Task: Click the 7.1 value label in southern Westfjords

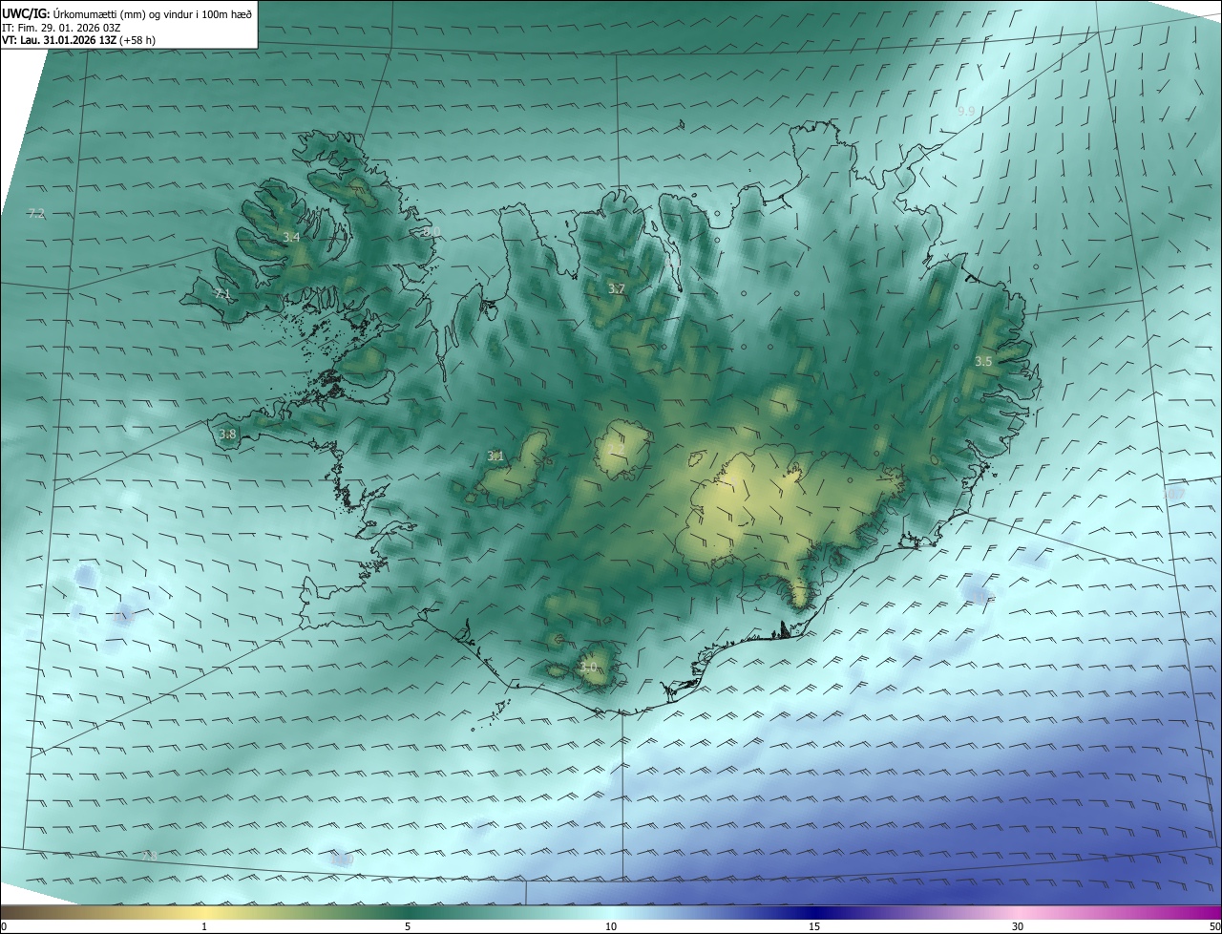Action: [x=222, y=294]
